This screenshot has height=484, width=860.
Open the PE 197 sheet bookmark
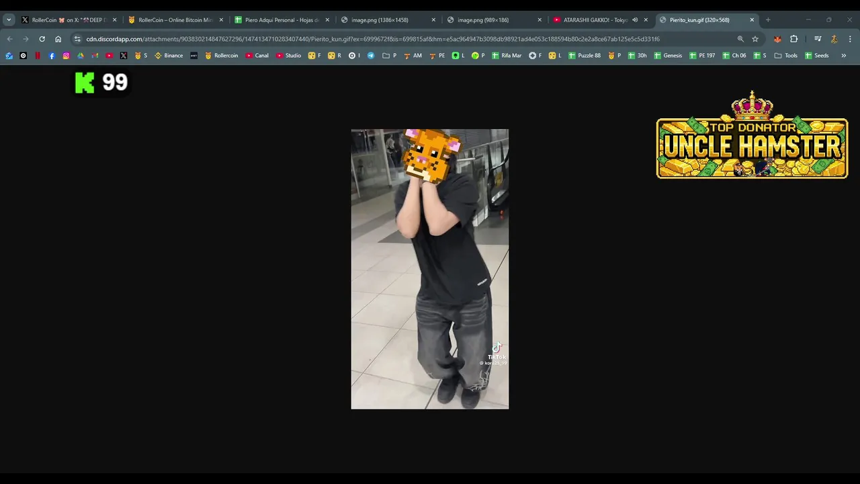pyautogui.click(x=702, y=56)
